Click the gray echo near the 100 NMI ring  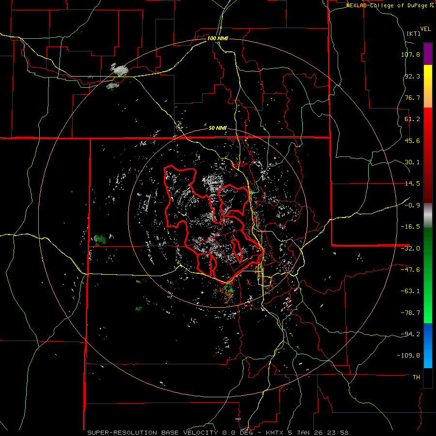tap(119, 70)
